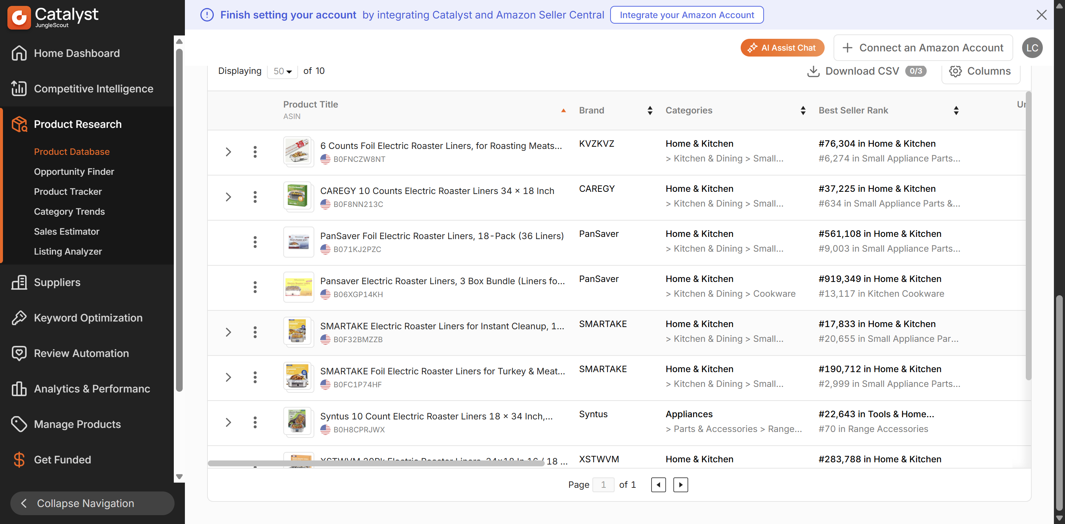The height and width of the screenshot is (524, 1065).
Task: Open the LC user profile avatar
Action: click(1032, 48)
